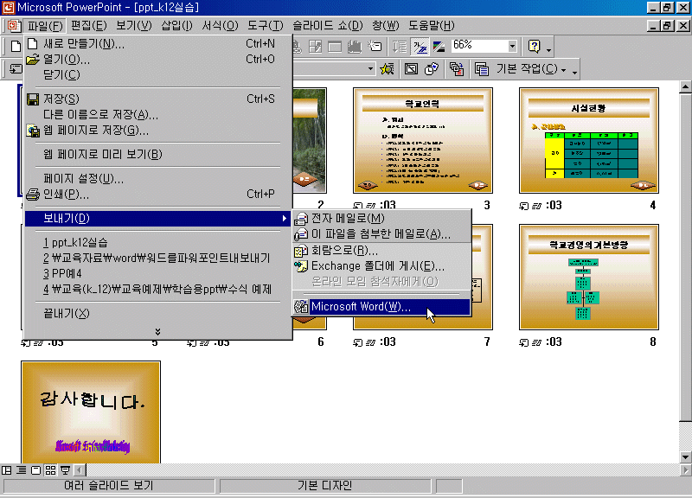Image resolution: width=692 pixels, height=498 pixels.
Task: Select 인쇄(P)... menu item
Action: [158, 194]
